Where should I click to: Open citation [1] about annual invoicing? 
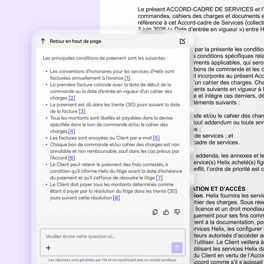coord(127,78)
